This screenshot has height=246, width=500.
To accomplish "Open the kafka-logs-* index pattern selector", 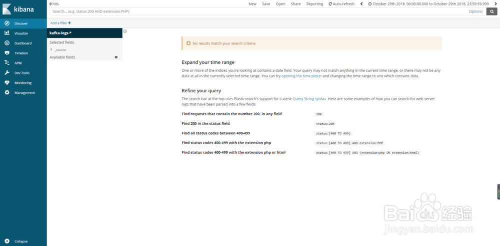I will pos(84,33).
